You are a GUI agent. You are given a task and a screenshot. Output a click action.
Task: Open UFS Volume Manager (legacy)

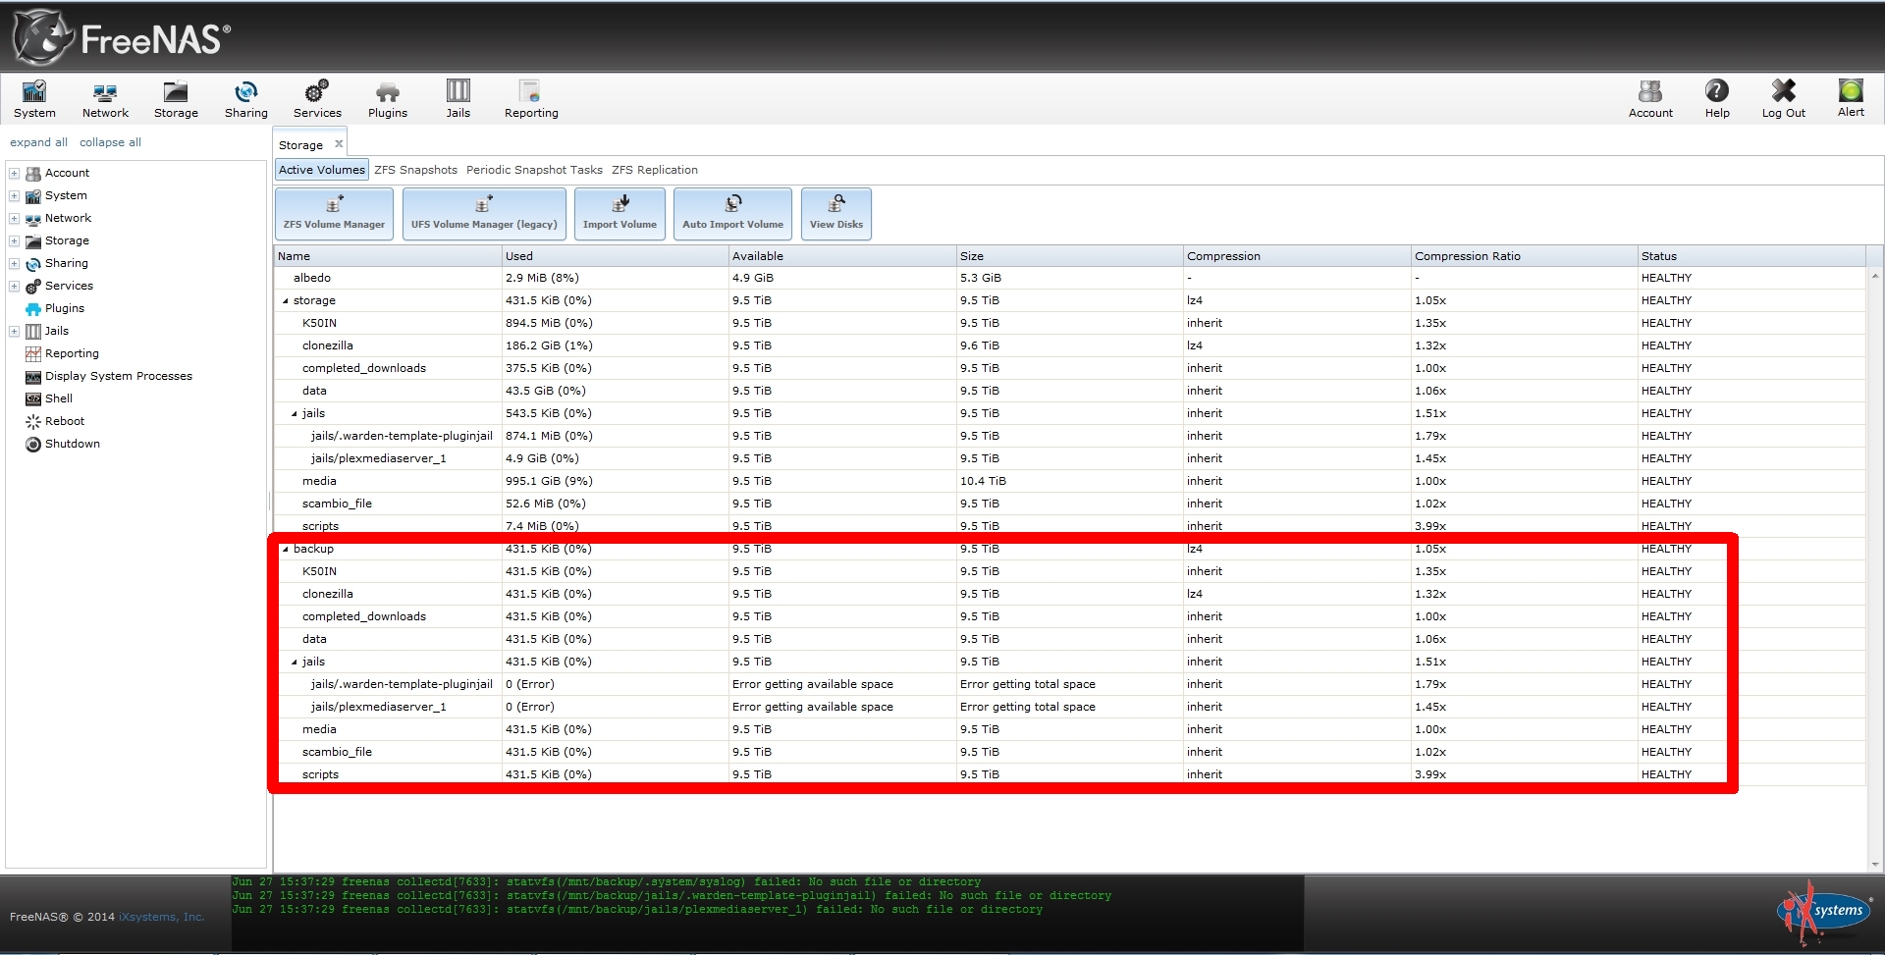coord(484,213)
